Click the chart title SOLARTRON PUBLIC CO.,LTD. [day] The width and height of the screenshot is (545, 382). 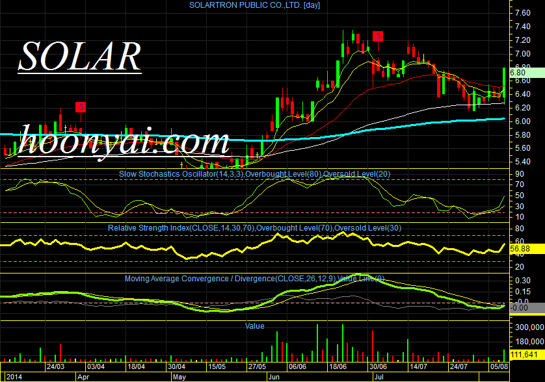tap(254, 5)
